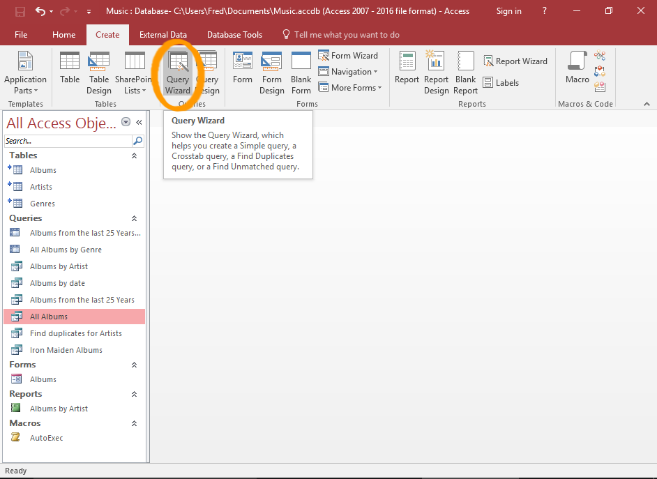Open Customize Quick Access Toolbar dropdown
657x479 pixels.
coord(89,12)
